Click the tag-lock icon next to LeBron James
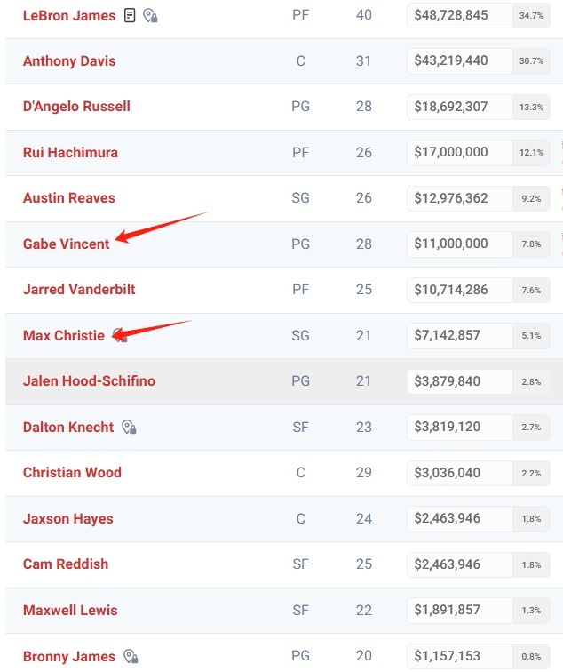The height and width of the screenshot is (672, 563). click(x=150, y=15)
